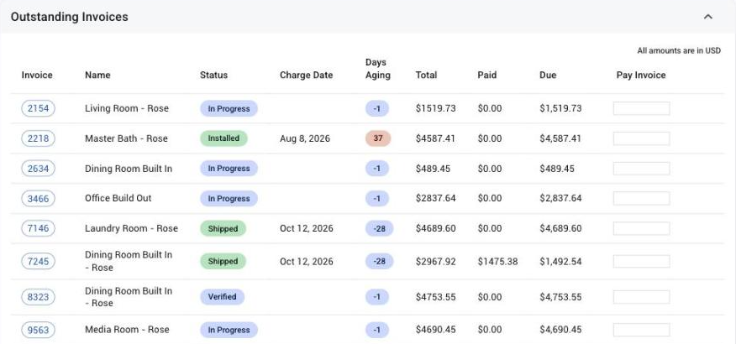Click charge date Aug 8, 2026
The width and height of the screenshot is (736, 344).
(305, 138)
